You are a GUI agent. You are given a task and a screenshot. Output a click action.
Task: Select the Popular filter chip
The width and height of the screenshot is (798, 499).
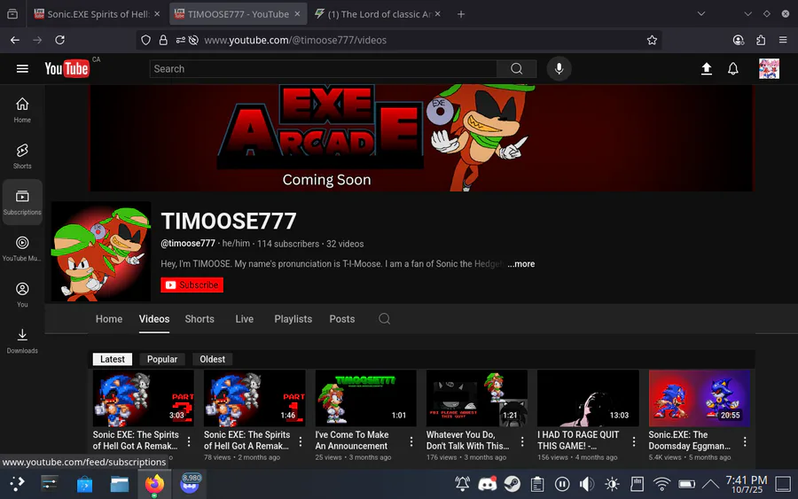click(x=162, y=359)
